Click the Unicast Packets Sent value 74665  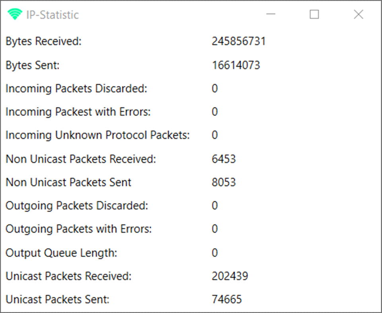[x=227, y=299]
